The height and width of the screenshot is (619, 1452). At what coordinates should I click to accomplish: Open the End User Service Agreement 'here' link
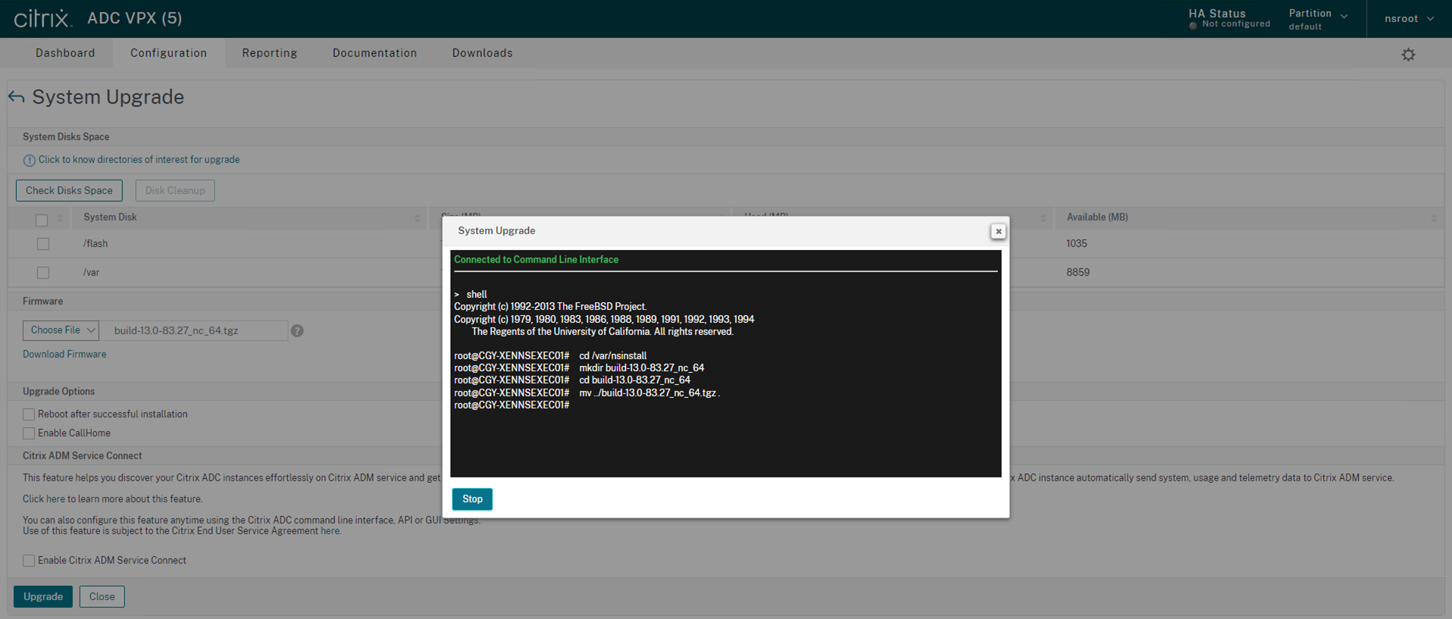coord(330,531)
